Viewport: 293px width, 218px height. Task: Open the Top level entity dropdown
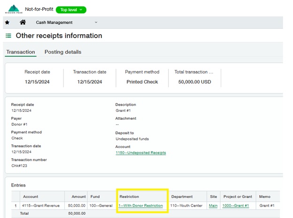[x=71, y=9]
